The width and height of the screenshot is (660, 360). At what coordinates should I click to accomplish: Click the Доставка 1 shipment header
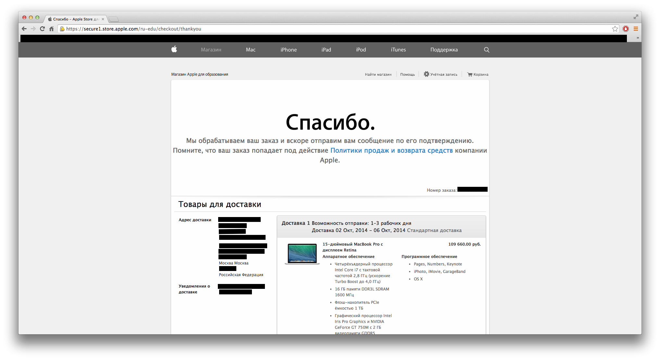point(295,223)
